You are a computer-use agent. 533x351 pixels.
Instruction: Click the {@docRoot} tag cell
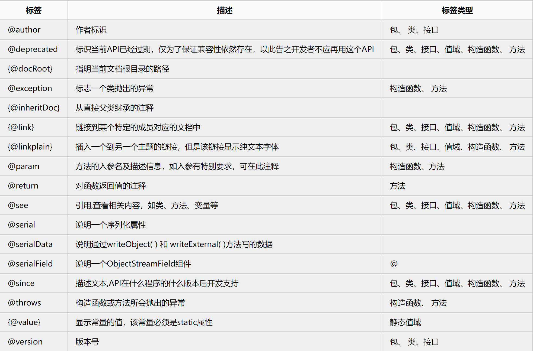pos(30,69)
